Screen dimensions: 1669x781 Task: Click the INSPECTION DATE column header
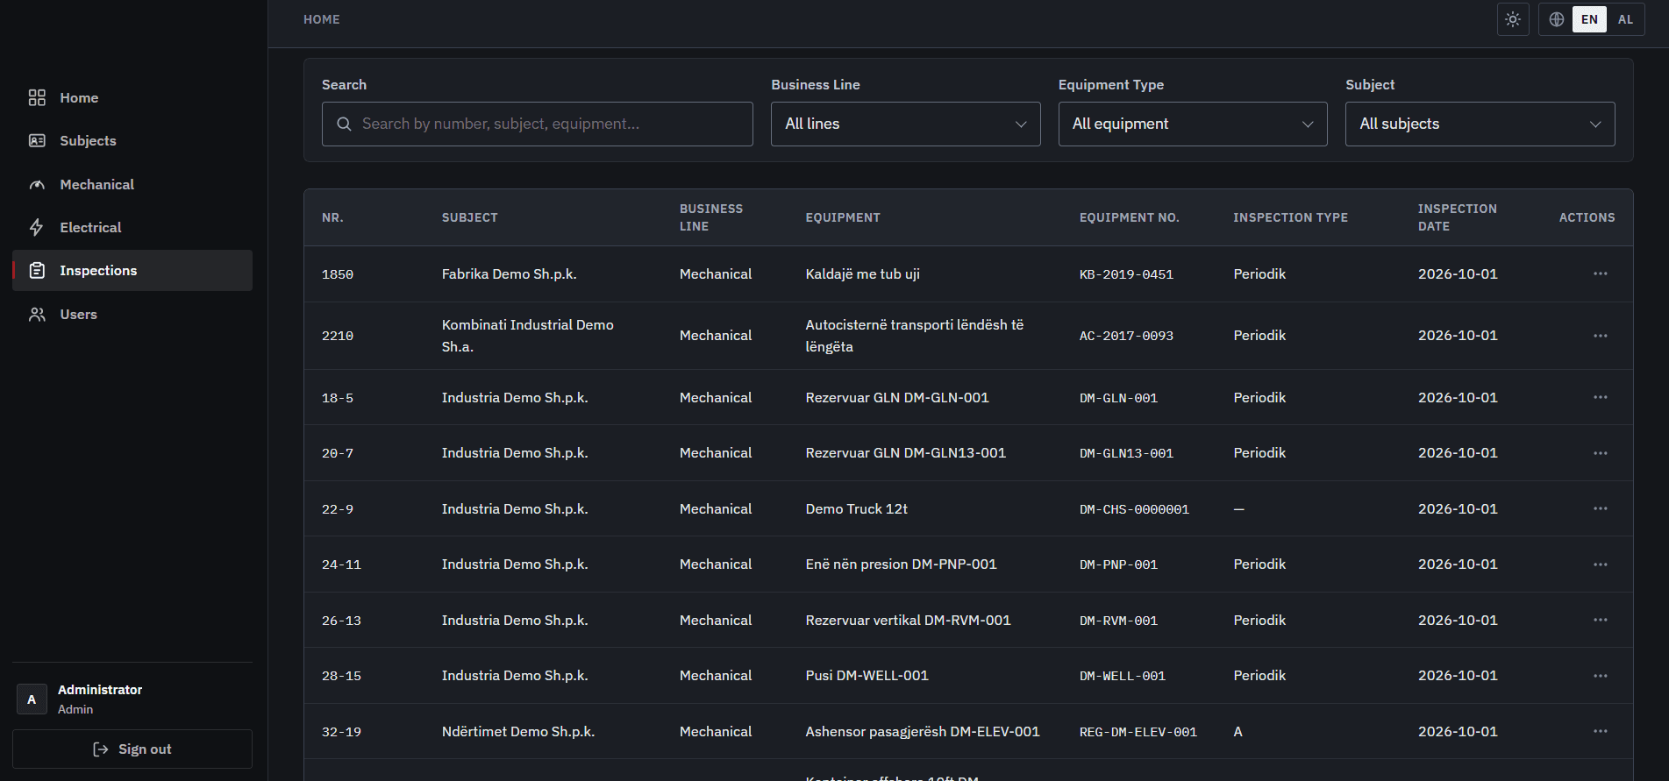click(1458, 217)
